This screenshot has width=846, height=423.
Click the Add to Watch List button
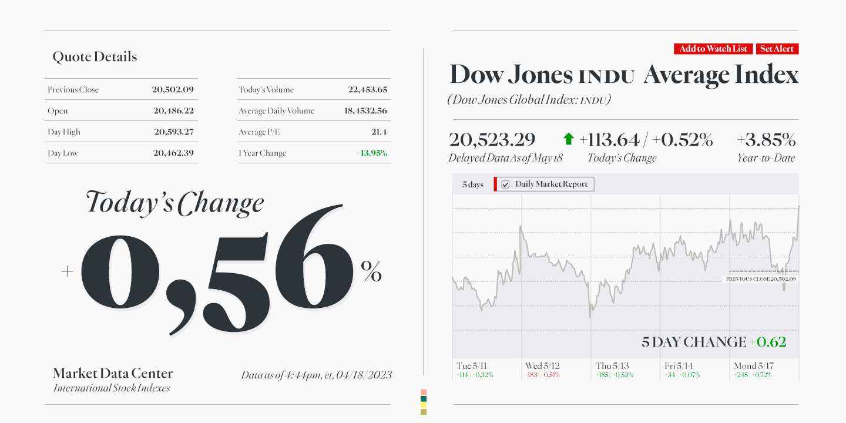pyautogui.click(x=713, y=49)
